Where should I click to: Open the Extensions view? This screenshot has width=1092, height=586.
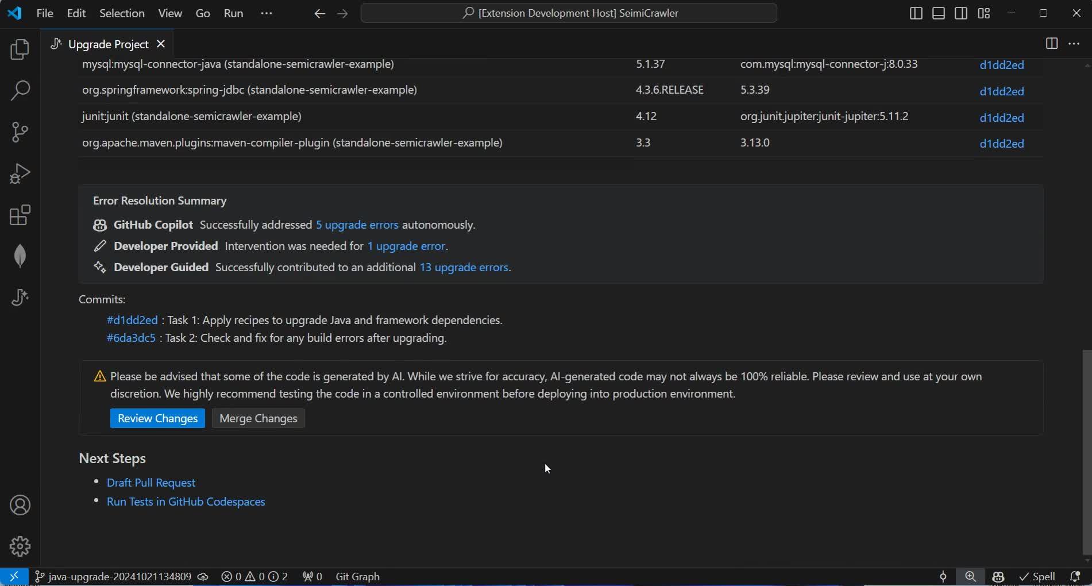click(20, 215)
